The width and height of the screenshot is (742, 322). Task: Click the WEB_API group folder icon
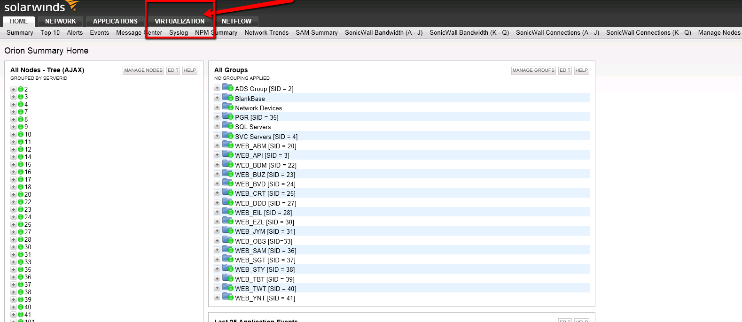[x=228, y=154]
